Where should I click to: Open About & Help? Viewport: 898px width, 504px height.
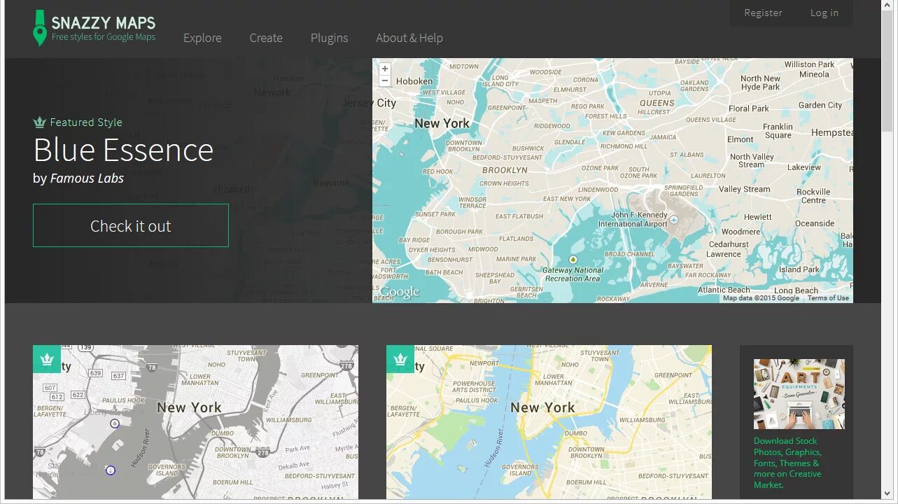coord(409,38)
